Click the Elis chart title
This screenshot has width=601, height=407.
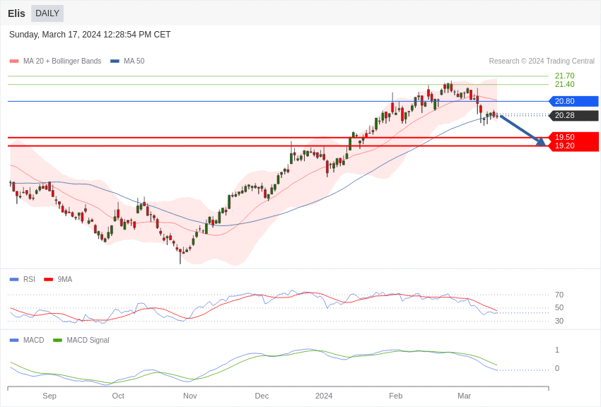click(x=16, y=13)
